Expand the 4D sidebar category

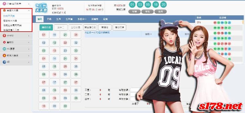click(29, 62)
